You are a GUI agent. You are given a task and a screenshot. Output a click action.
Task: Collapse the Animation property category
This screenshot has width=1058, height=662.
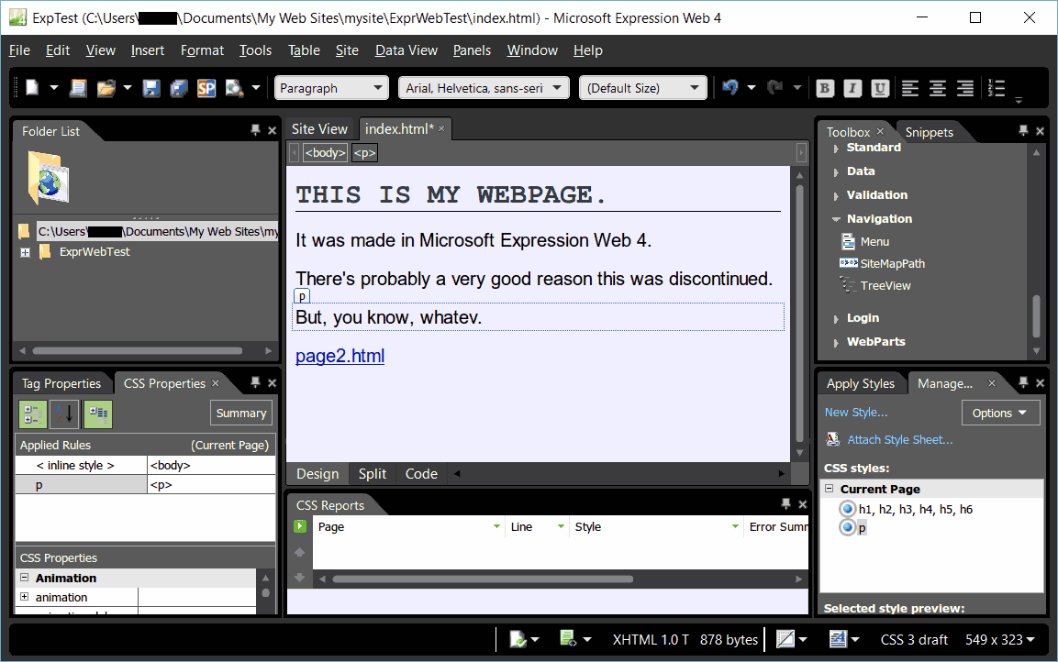[24, 578]
